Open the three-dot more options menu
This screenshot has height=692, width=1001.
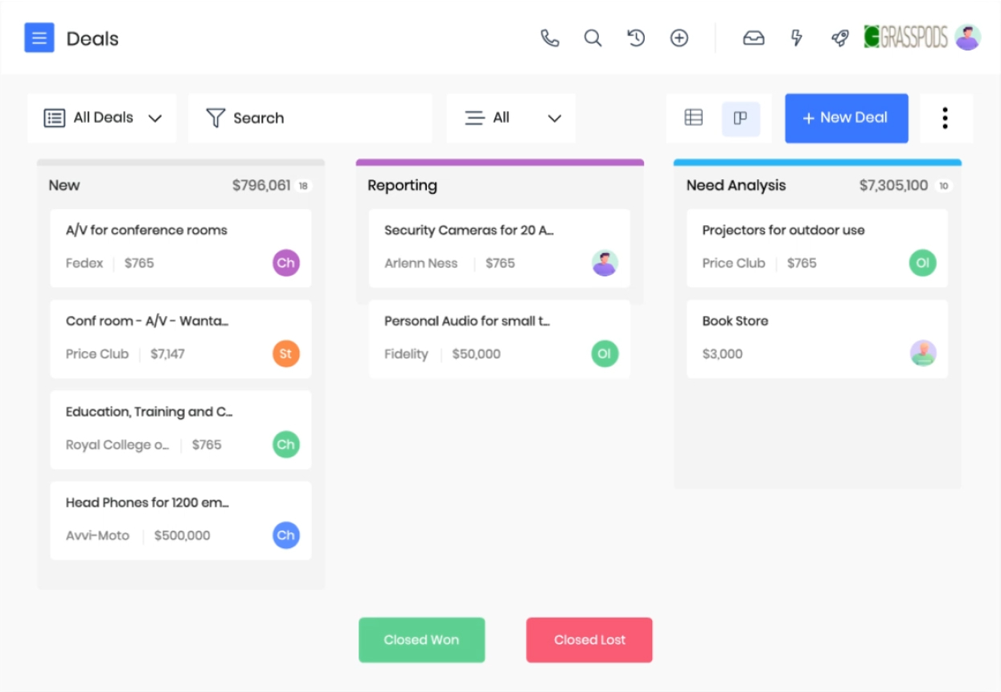946,118
